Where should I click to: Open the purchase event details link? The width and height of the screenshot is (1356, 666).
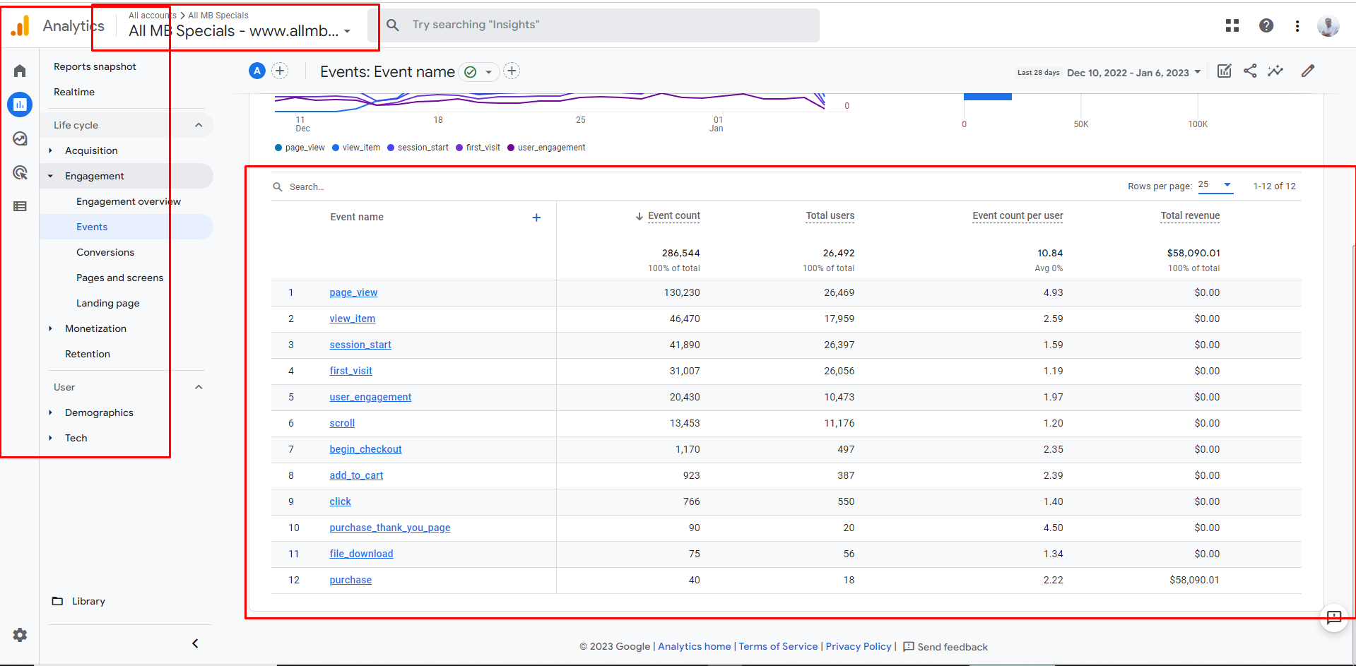click(x=350, y=580)
